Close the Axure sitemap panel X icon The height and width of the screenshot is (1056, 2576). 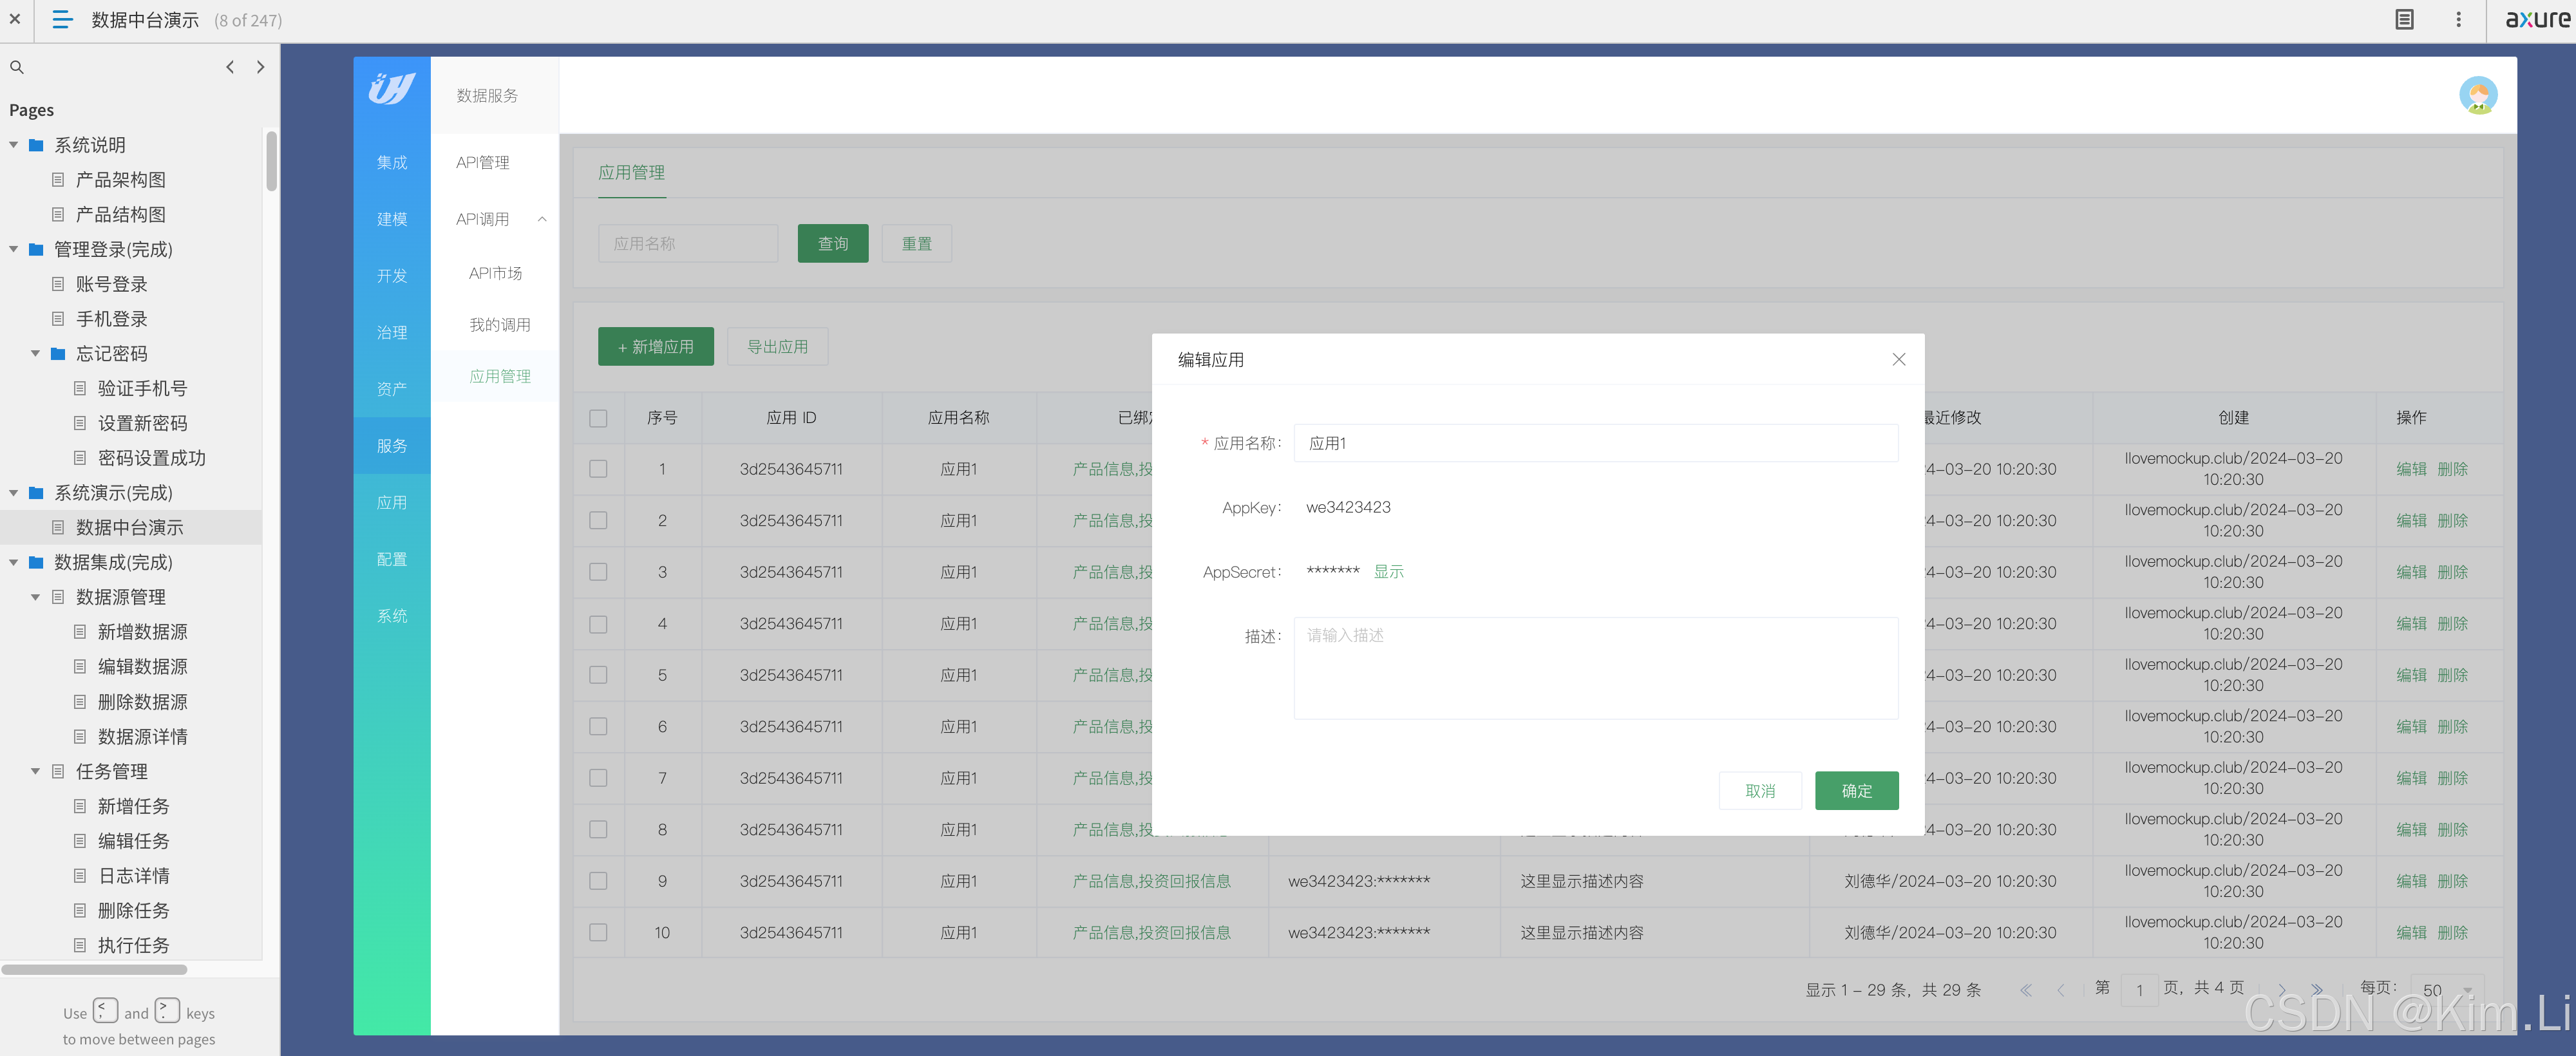point(15,19)
